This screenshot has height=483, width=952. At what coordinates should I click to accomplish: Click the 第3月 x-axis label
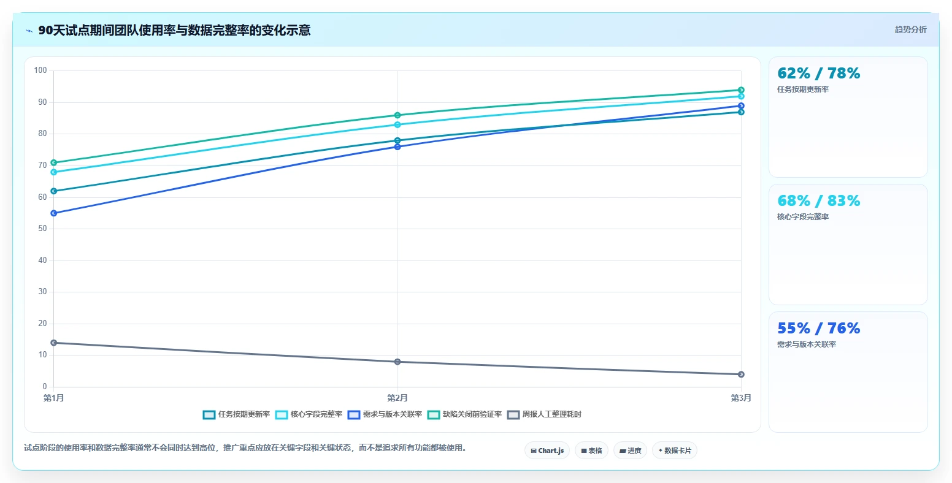(x=741, y=398)
